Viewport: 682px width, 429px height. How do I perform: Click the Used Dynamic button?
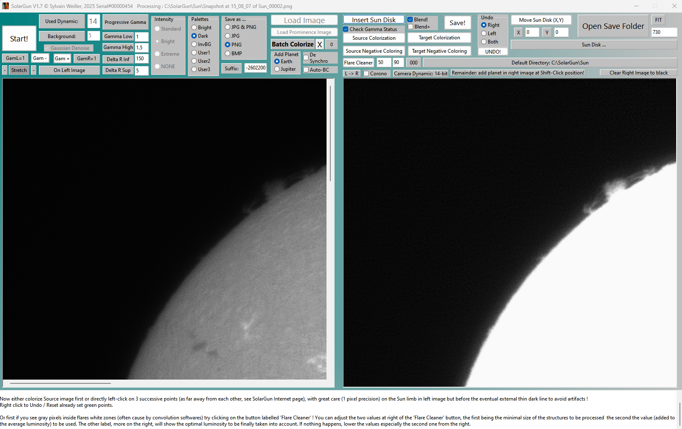pos(62,21)
